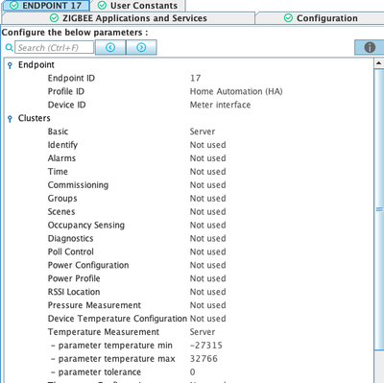Click green check beside ZIGBEE Applications and Services
The image size is (384, 383).
(55, 18)
